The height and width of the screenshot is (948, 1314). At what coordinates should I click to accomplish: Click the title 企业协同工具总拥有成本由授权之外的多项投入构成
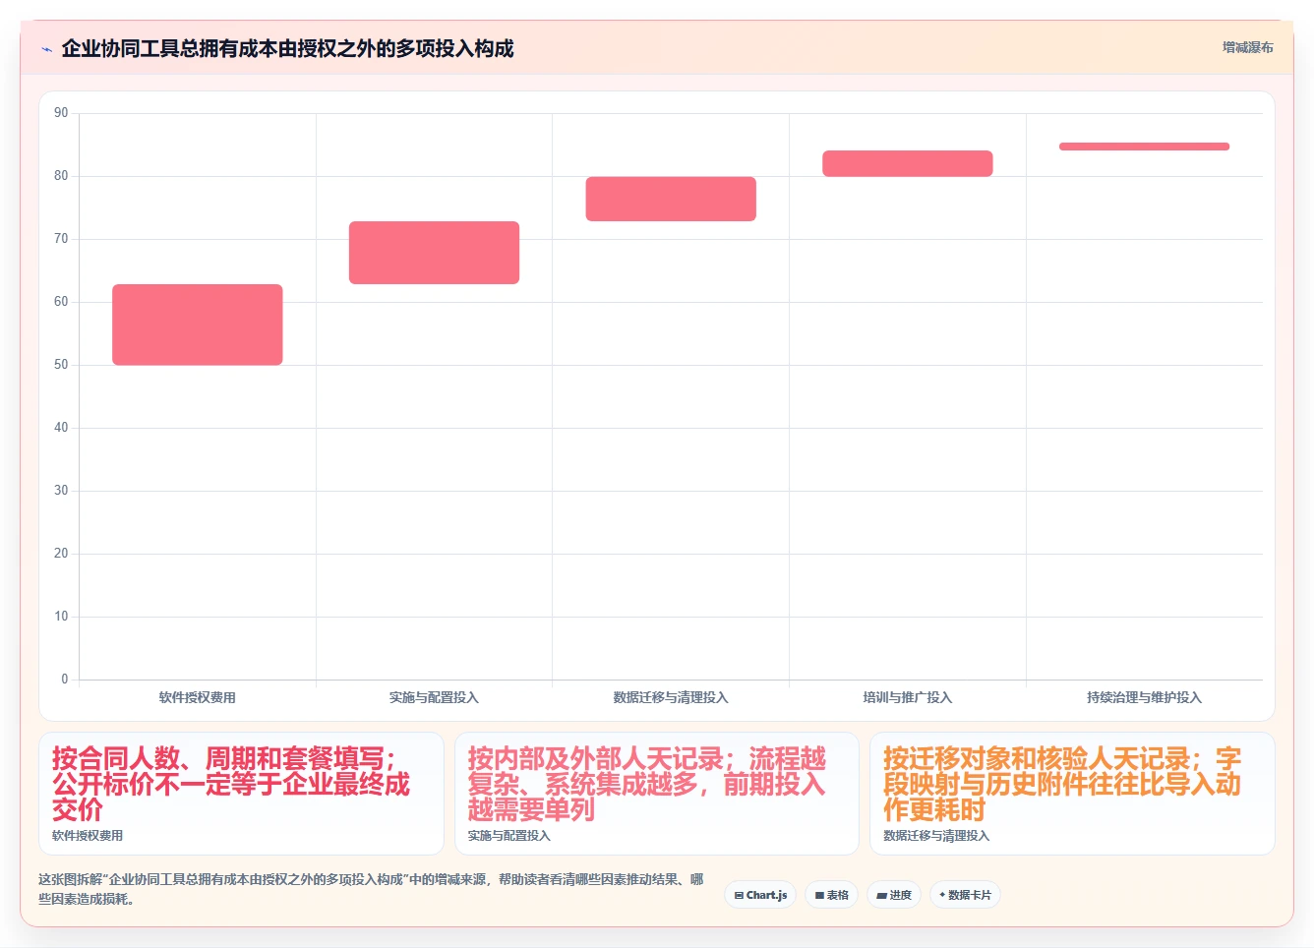[x=287, y=48]
